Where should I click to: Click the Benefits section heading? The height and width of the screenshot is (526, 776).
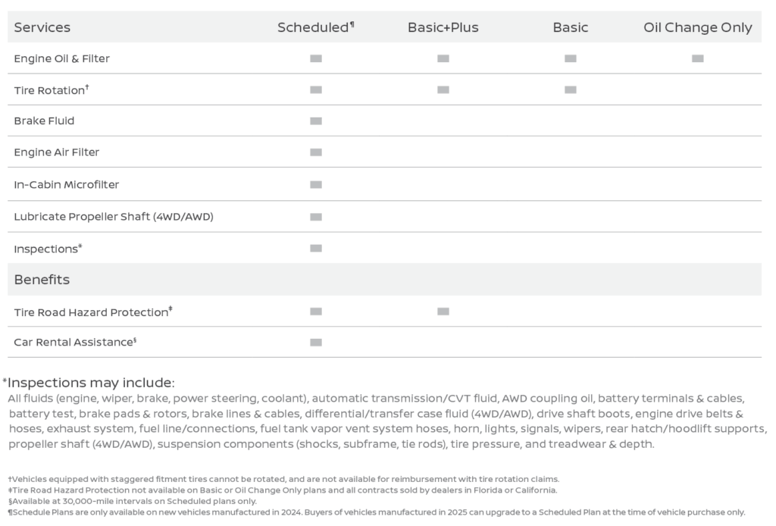click(42, 280)
